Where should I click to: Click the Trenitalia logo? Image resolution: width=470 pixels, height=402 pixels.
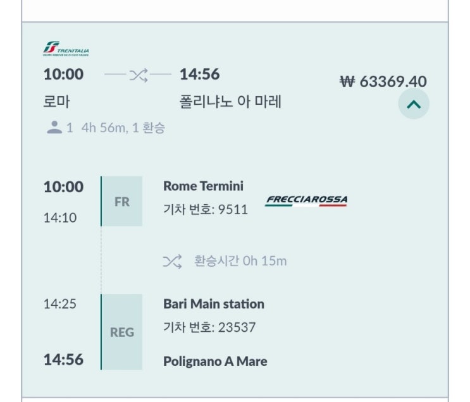tap(66, 49)
